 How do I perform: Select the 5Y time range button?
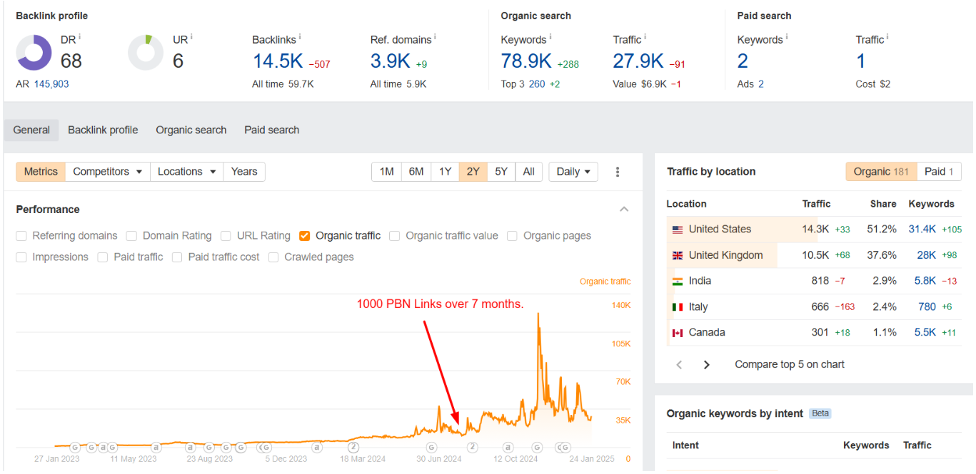501,172
